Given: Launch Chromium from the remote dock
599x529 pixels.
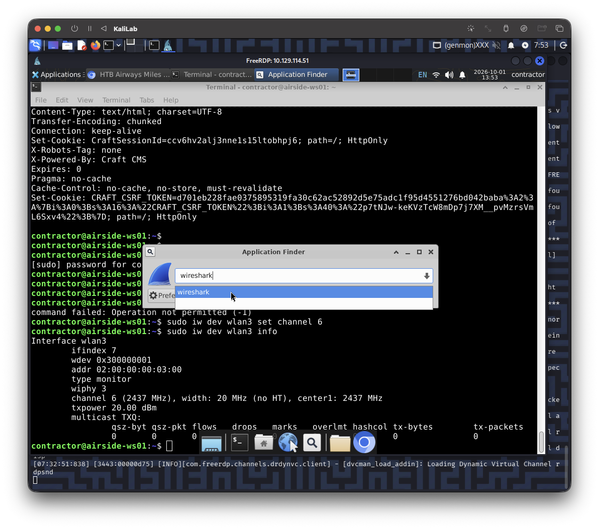Looking at the screenshot, I should point(364,443).
